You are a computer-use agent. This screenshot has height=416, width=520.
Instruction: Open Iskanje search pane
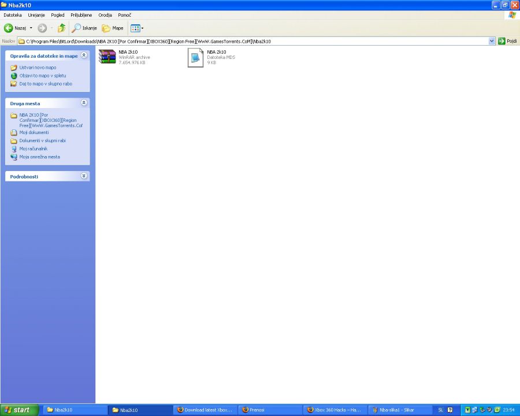click(84, 28)
